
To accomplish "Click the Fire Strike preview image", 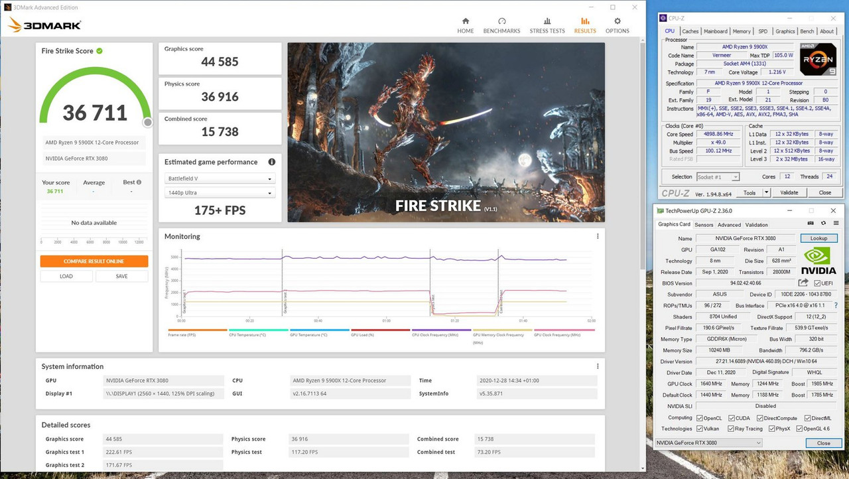I will coord(446,132).
